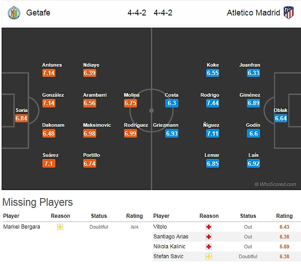Click Nikola Kalinic's red injury icon

(x=209, y=247)
